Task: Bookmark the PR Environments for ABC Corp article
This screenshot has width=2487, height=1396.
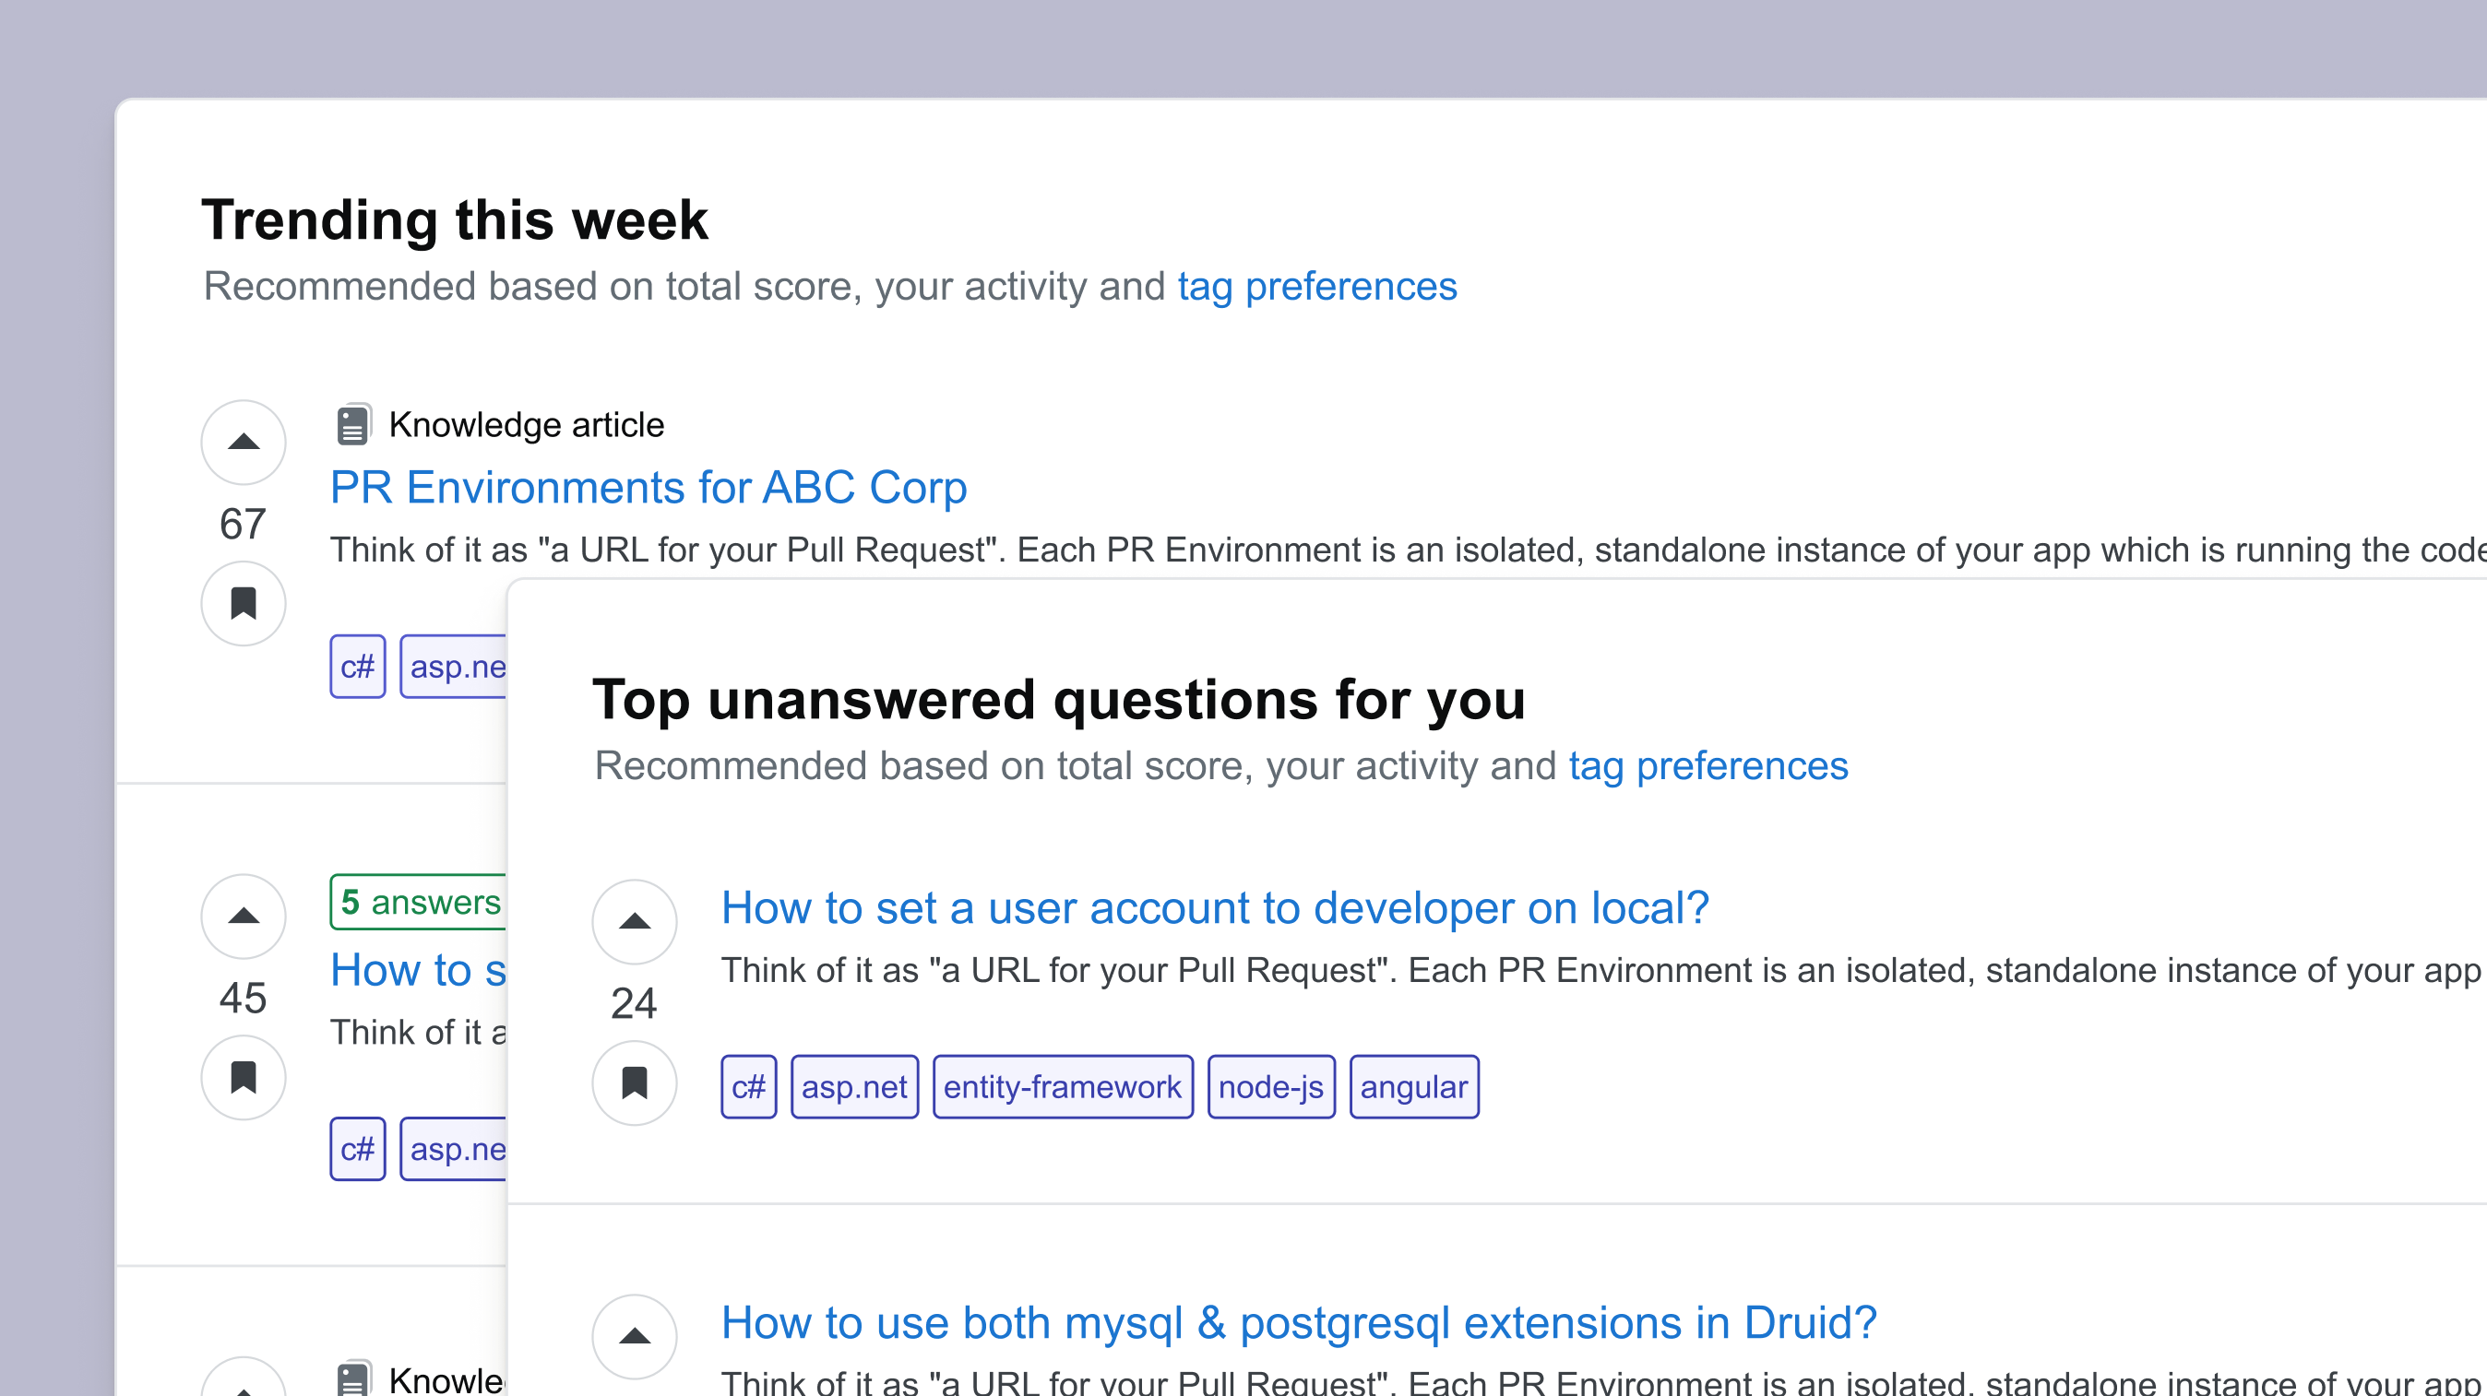Action: (244, 604)
